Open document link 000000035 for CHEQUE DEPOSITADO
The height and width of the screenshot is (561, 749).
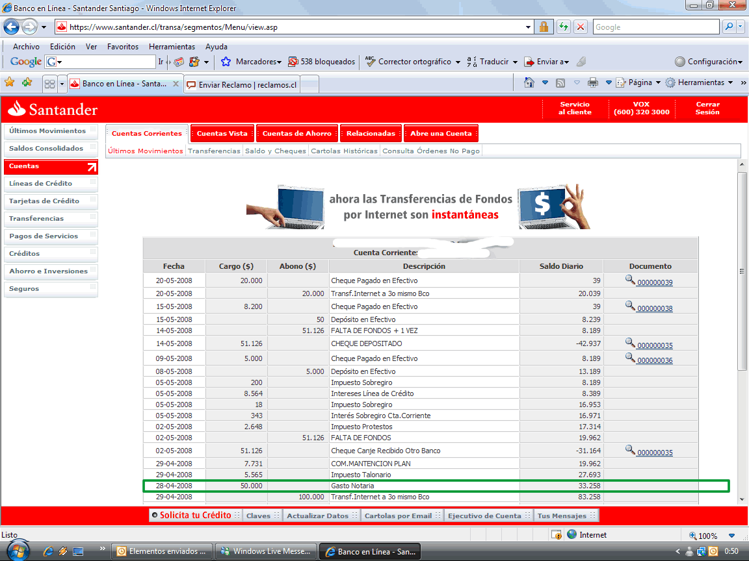655,345
